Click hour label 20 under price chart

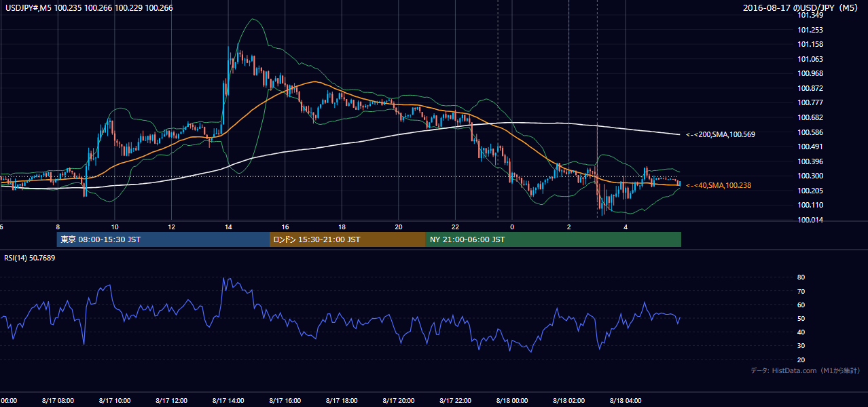tap(399, 227)
